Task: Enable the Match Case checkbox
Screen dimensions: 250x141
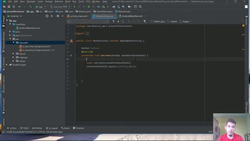Action: (x=152, y=22)
